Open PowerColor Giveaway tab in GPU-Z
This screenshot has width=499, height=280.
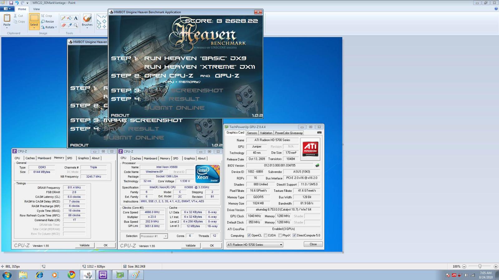289,133
